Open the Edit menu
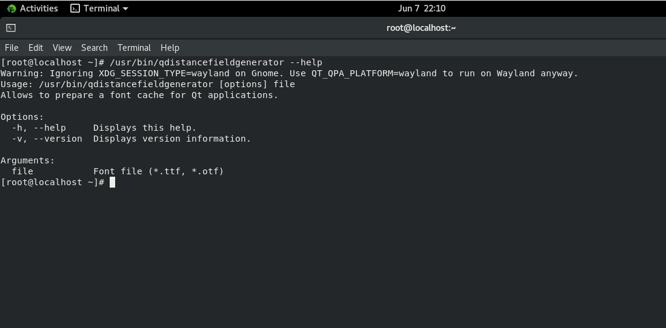Image resolution: width=666 pixels, height=328 pixels. pyautogui.click(x=36, y=48)
